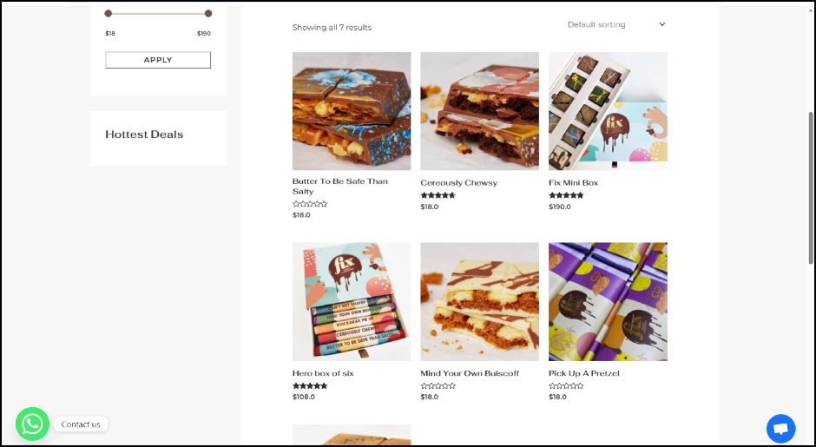The height and width of the screenshot is (447, 816).
Task: Click the maximum price slider handle
Action: pos(208,14)
